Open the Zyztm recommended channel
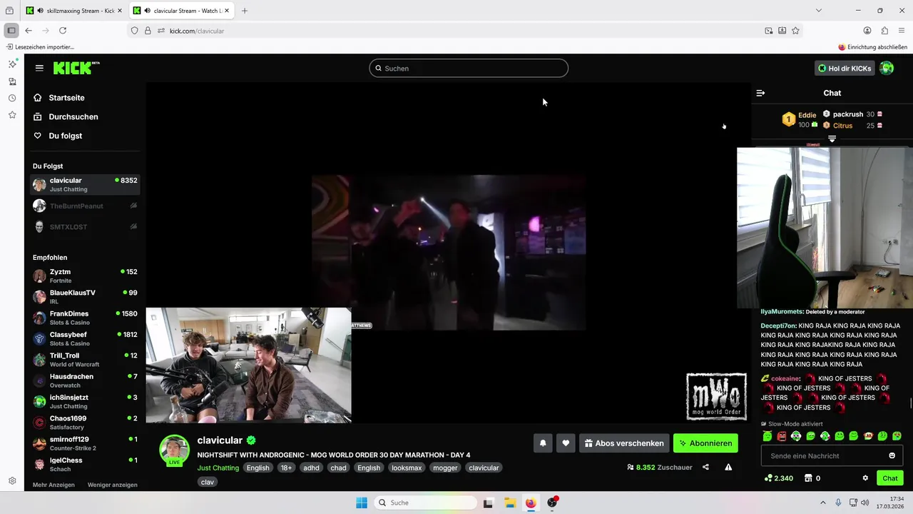This screenshot has width=913, height=514. click(86, 276)
